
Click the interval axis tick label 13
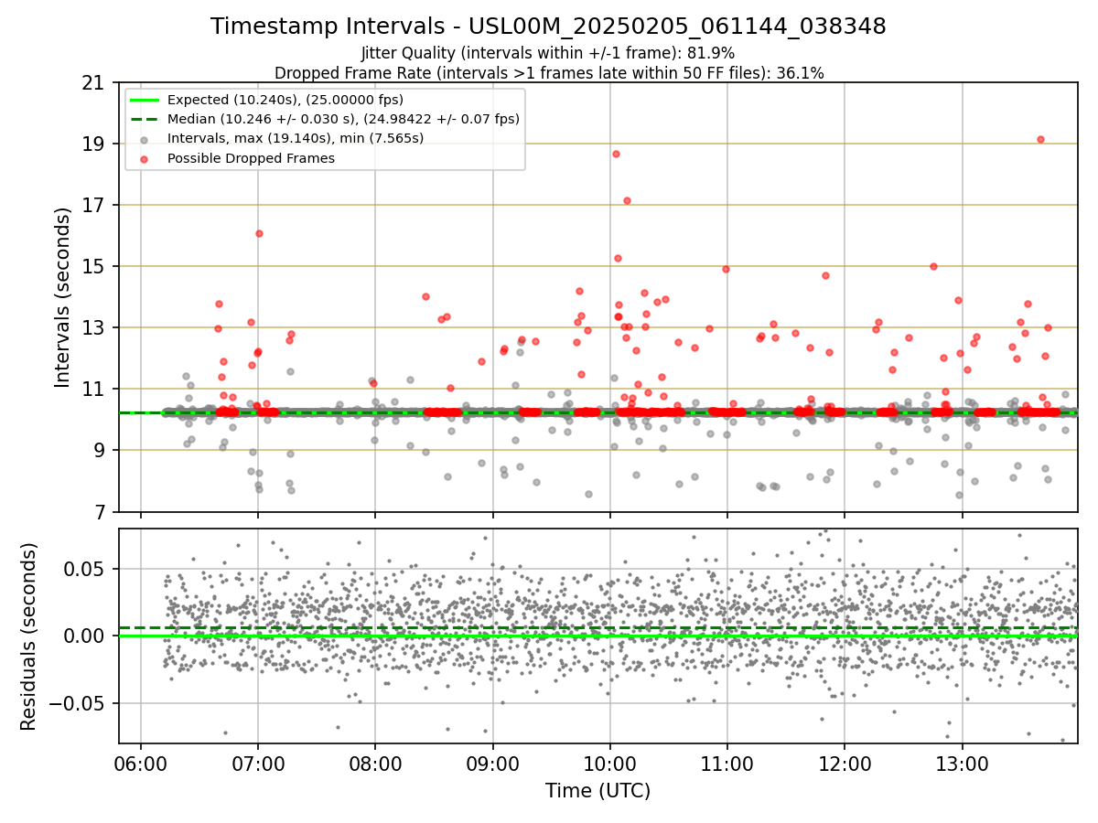[x=92, y=328]
